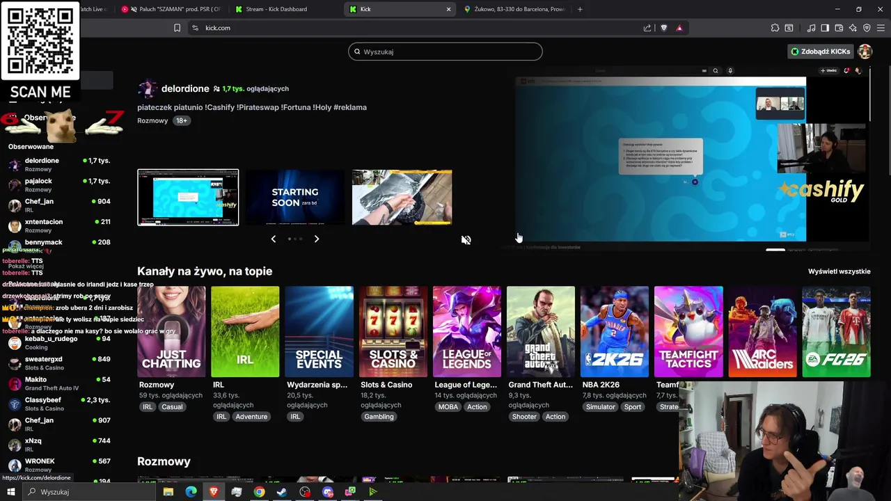Open the Teamfight Tactics category card
Viewport: 891px width, 501px height.
point(688,332)
